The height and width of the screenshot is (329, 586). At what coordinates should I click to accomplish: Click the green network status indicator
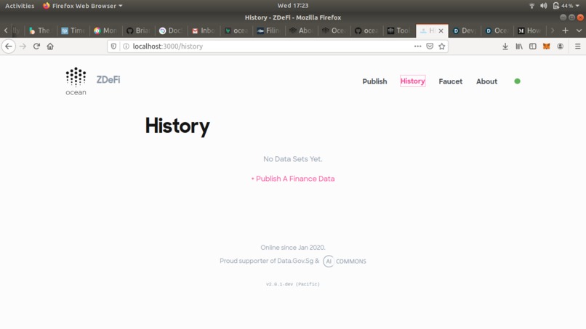pos(517,81)
